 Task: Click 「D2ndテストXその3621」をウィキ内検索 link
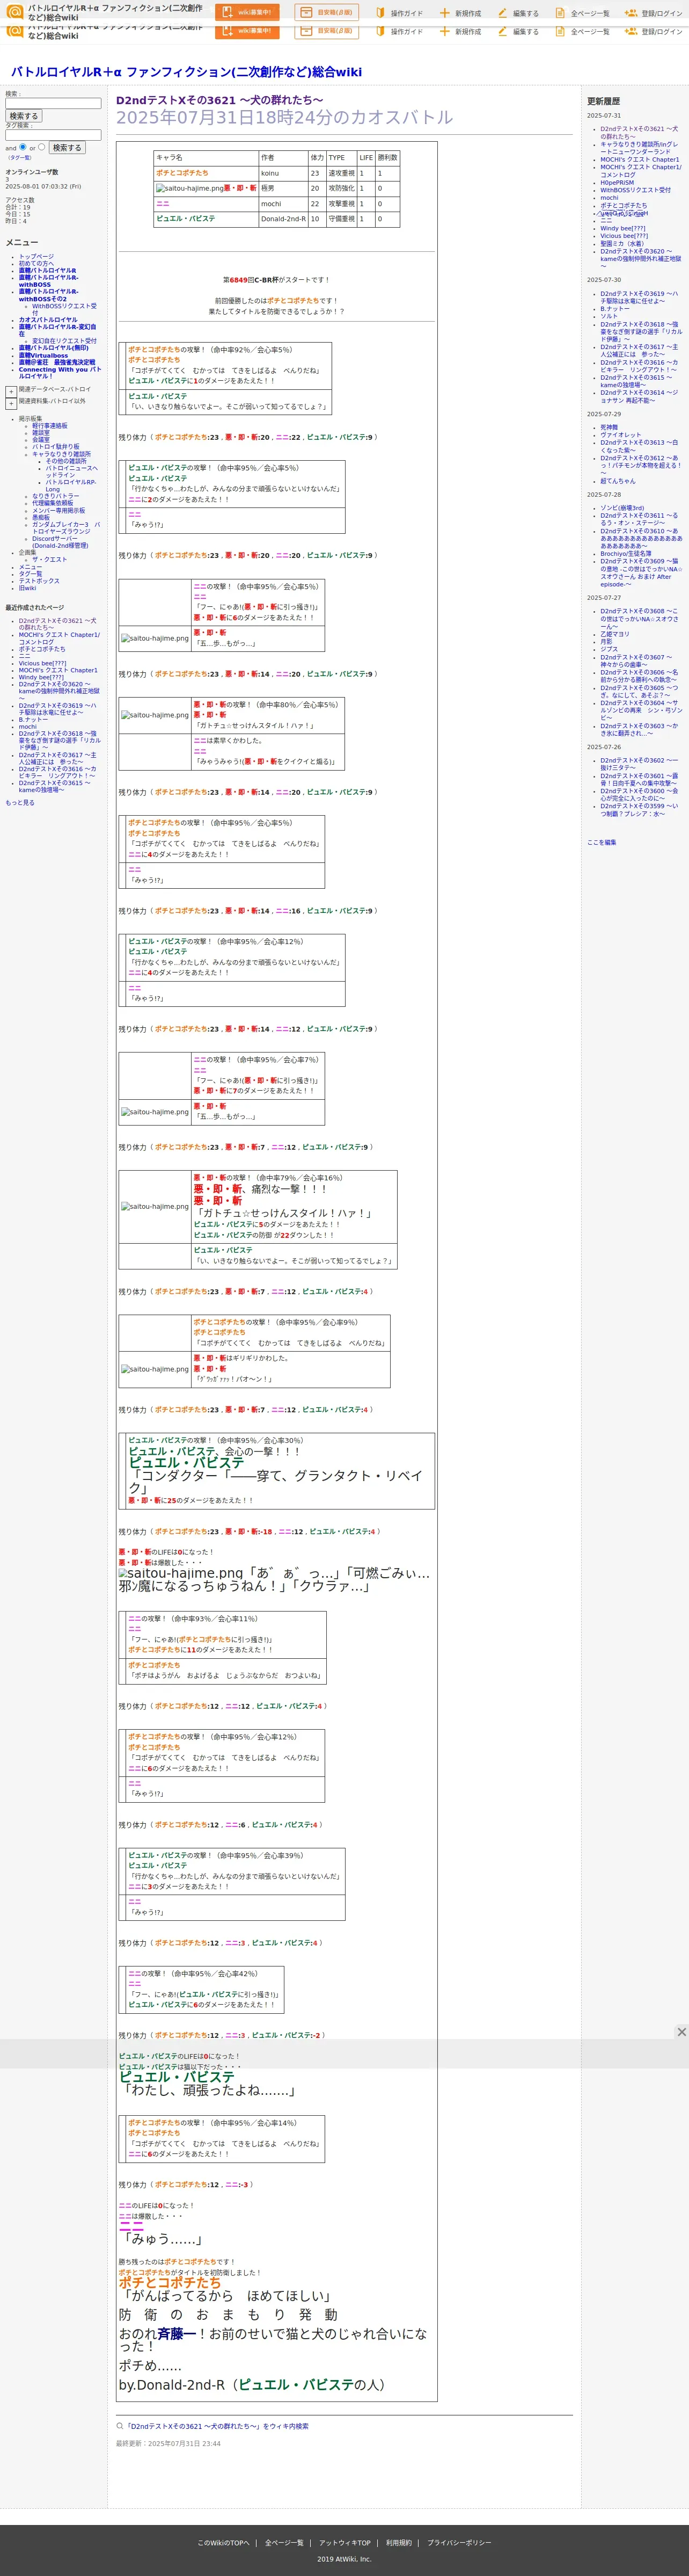pyautogui.click(x=217, y=2426)
